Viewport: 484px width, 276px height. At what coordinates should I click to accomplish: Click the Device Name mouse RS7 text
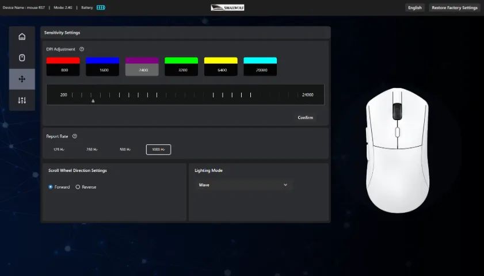tap(24, 7)
